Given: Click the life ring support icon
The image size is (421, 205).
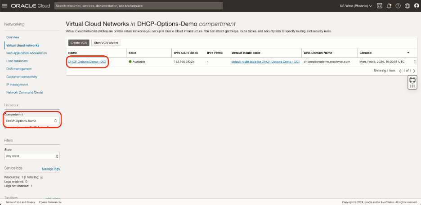Looking at the screenshot, I should point(412,79).
